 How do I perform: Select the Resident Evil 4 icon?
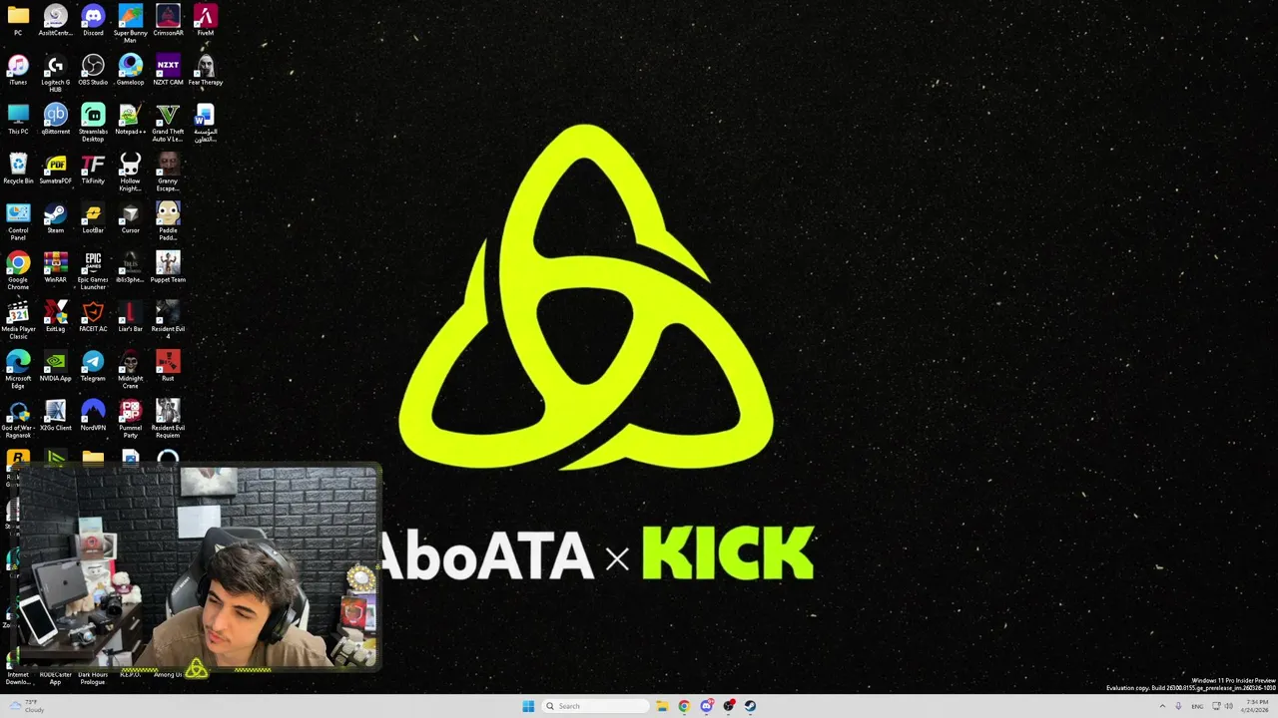pyautogui.click(x=168, y=320)
